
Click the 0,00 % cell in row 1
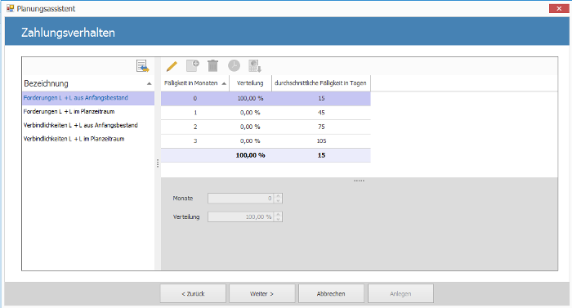click(250, 113)
